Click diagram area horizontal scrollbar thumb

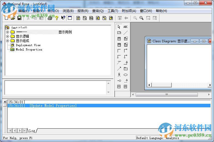(x=167, y=94)
